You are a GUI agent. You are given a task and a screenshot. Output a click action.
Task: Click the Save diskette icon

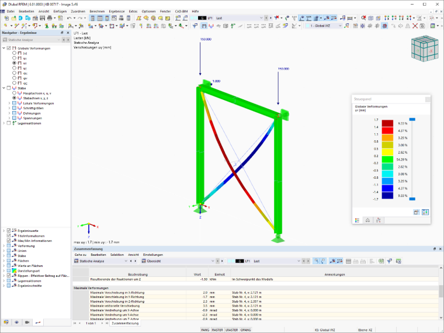click(42, 18)
